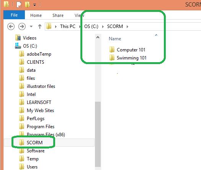Click This PC in address bar
This screenshot has height=170, width=201.
68,26
